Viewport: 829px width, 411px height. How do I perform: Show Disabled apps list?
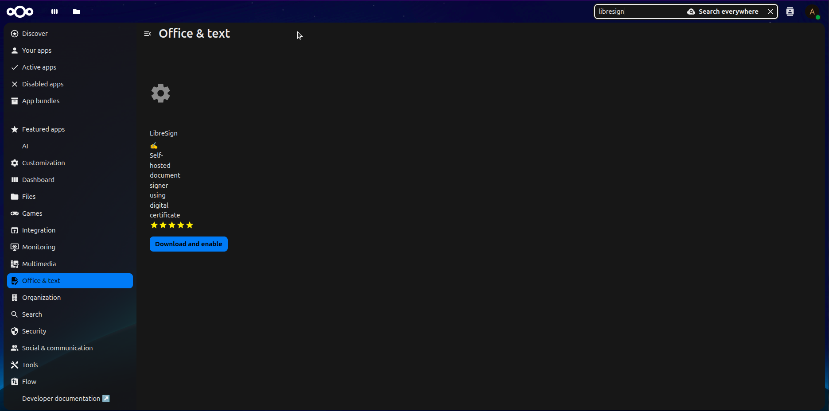pyautogui.click(x=43, y=84)
